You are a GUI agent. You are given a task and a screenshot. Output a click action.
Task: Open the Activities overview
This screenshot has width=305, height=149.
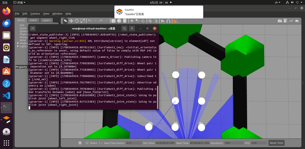coord(5,3)
